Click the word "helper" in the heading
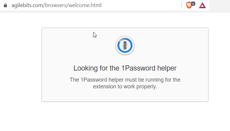 (x=166, y=68)
